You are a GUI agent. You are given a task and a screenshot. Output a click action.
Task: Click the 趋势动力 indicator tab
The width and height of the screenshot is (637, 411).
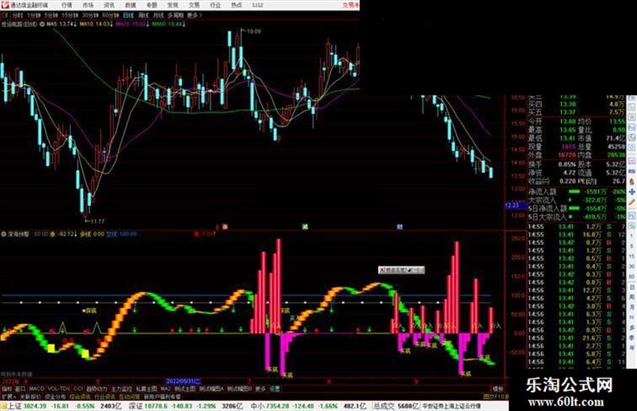(x=97, y=389)
